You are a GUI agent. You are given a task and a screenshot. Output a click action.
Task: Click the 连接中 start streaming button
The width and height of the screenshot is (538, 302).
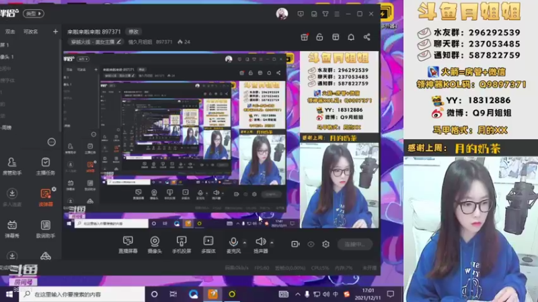tap(355, 244)
